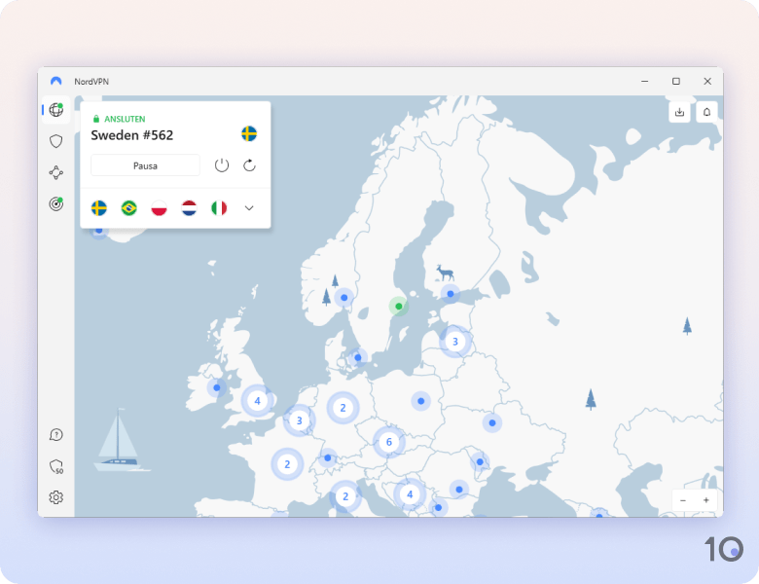Image resolution: width=759 pixels, height=584 pixels.
Task: Expand the recent connections chevron
Action: point(249,208)
